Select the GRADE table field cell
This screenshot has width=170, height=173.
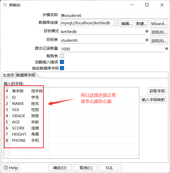(x=20, y=116)
